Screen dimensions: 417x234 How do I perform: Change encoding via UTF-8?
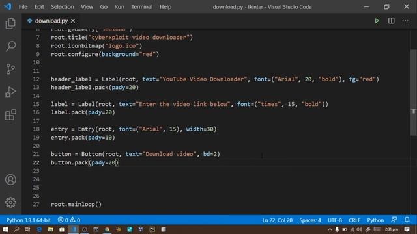(335, 220)
